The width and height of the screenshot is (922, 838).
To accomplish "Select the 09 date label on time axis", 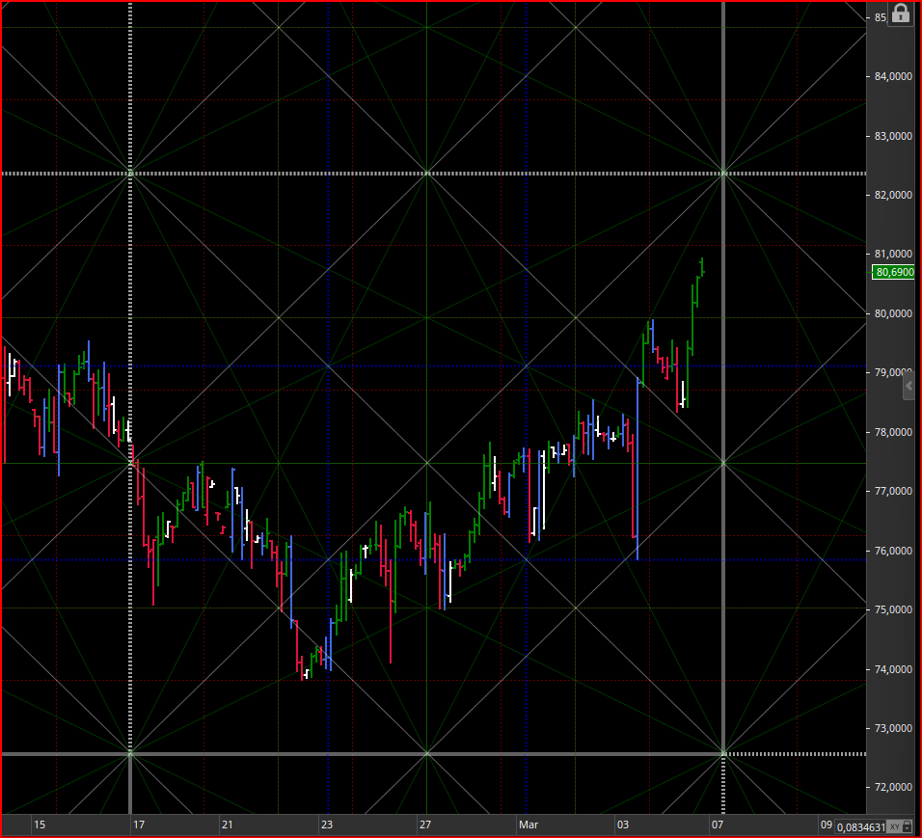I will pyautogui.click(x=827, y=824).
